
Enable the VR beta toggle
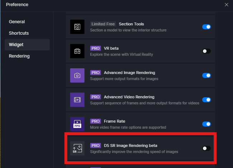click(x=207, y=51)
